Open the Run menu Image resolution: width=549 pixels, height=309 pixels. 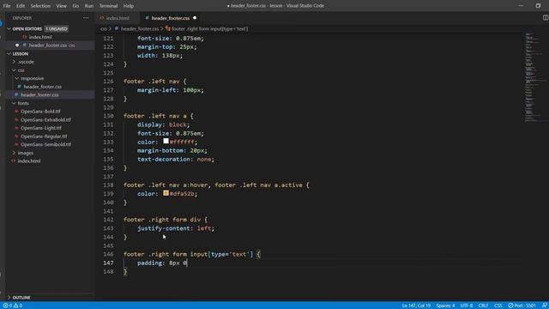(x=89, y=6)
